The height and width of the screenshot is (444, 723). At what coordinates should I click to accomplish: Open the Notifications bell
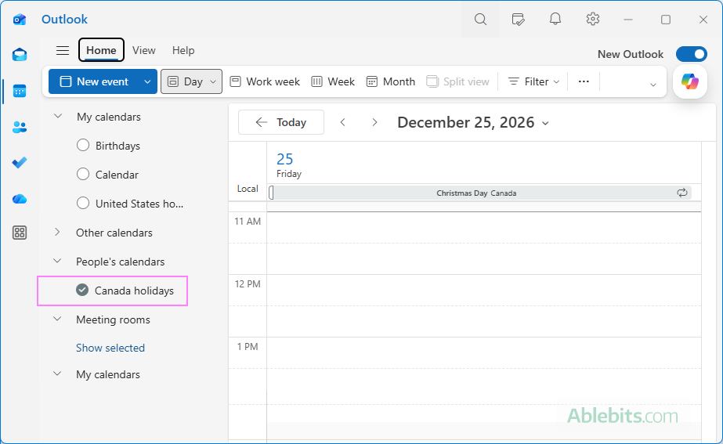pos(555,20)
